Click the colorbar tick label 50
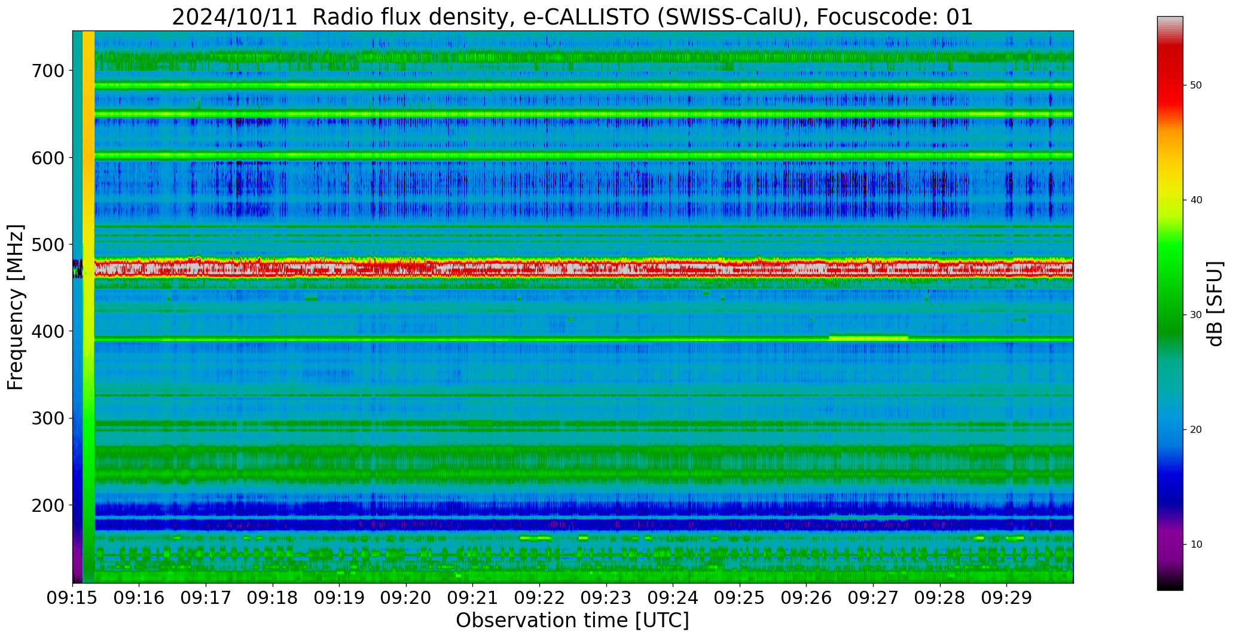The height and width of the screenshot is (638, 1233). point(1196,86)
